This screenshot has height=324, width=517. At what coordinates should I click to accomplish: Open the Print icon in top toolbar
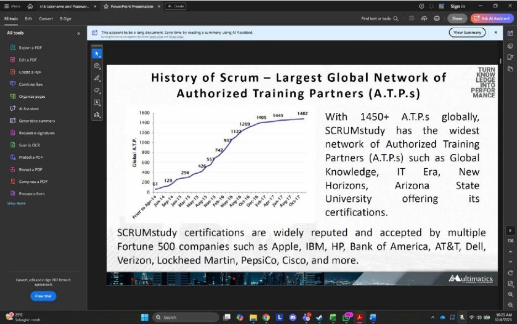point(436,18)
